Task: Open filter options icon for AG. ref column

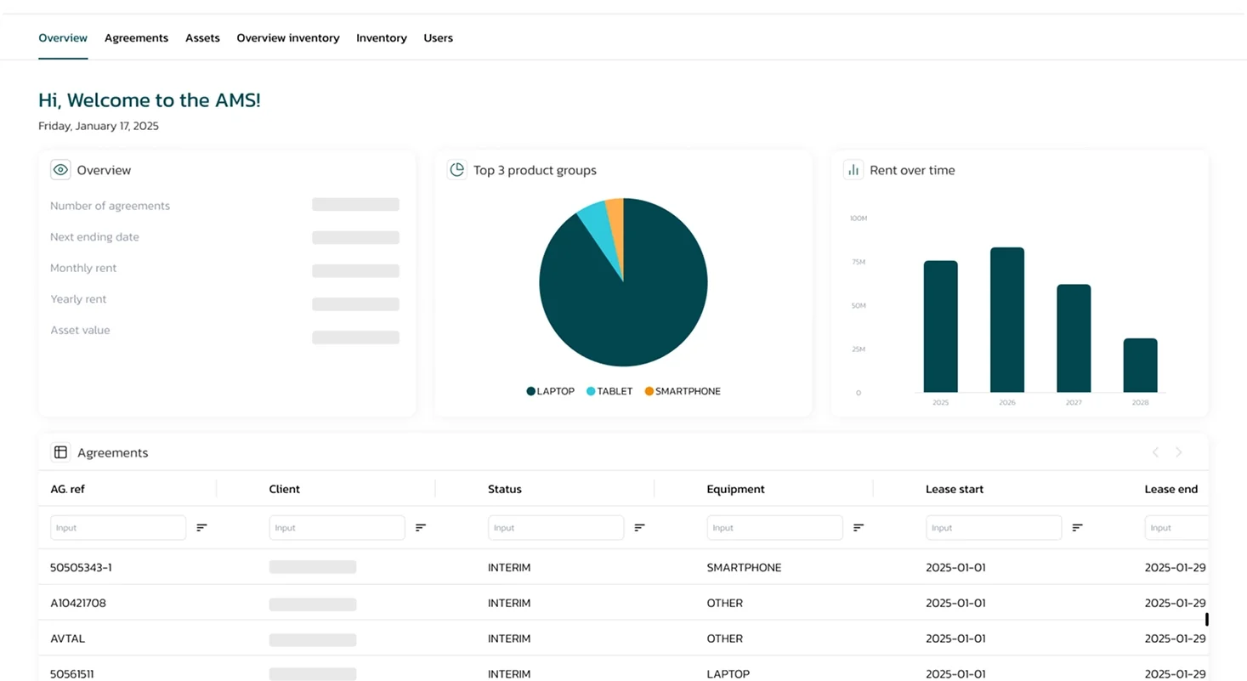Action: tap(201, 528)
